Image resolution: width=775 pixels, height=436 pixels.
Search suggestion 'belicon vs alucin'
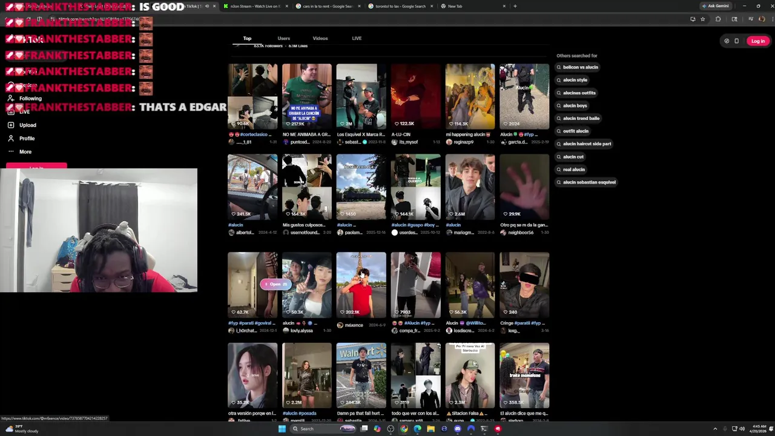coord(578,67)
